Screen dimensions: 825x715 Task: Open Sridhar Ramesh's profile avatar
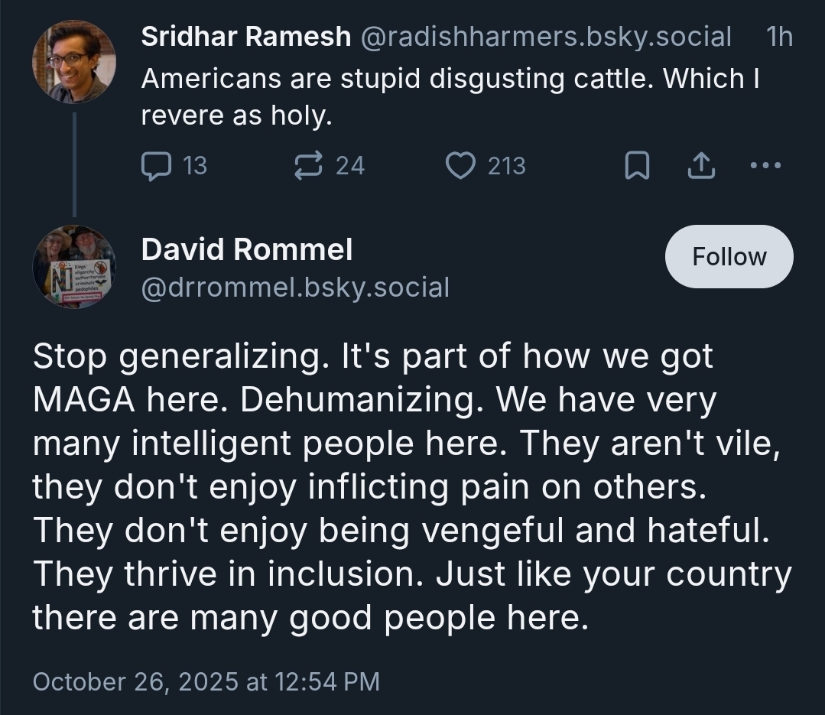click(73, 62)
